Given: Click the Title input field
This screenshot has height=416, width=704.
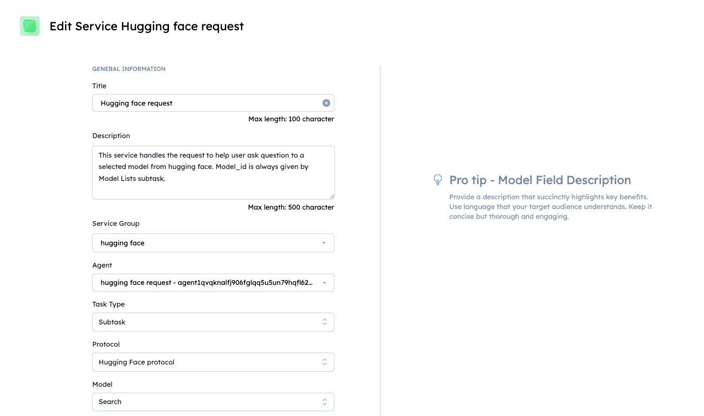Looking at the screenshot, I should click(213, 103).
